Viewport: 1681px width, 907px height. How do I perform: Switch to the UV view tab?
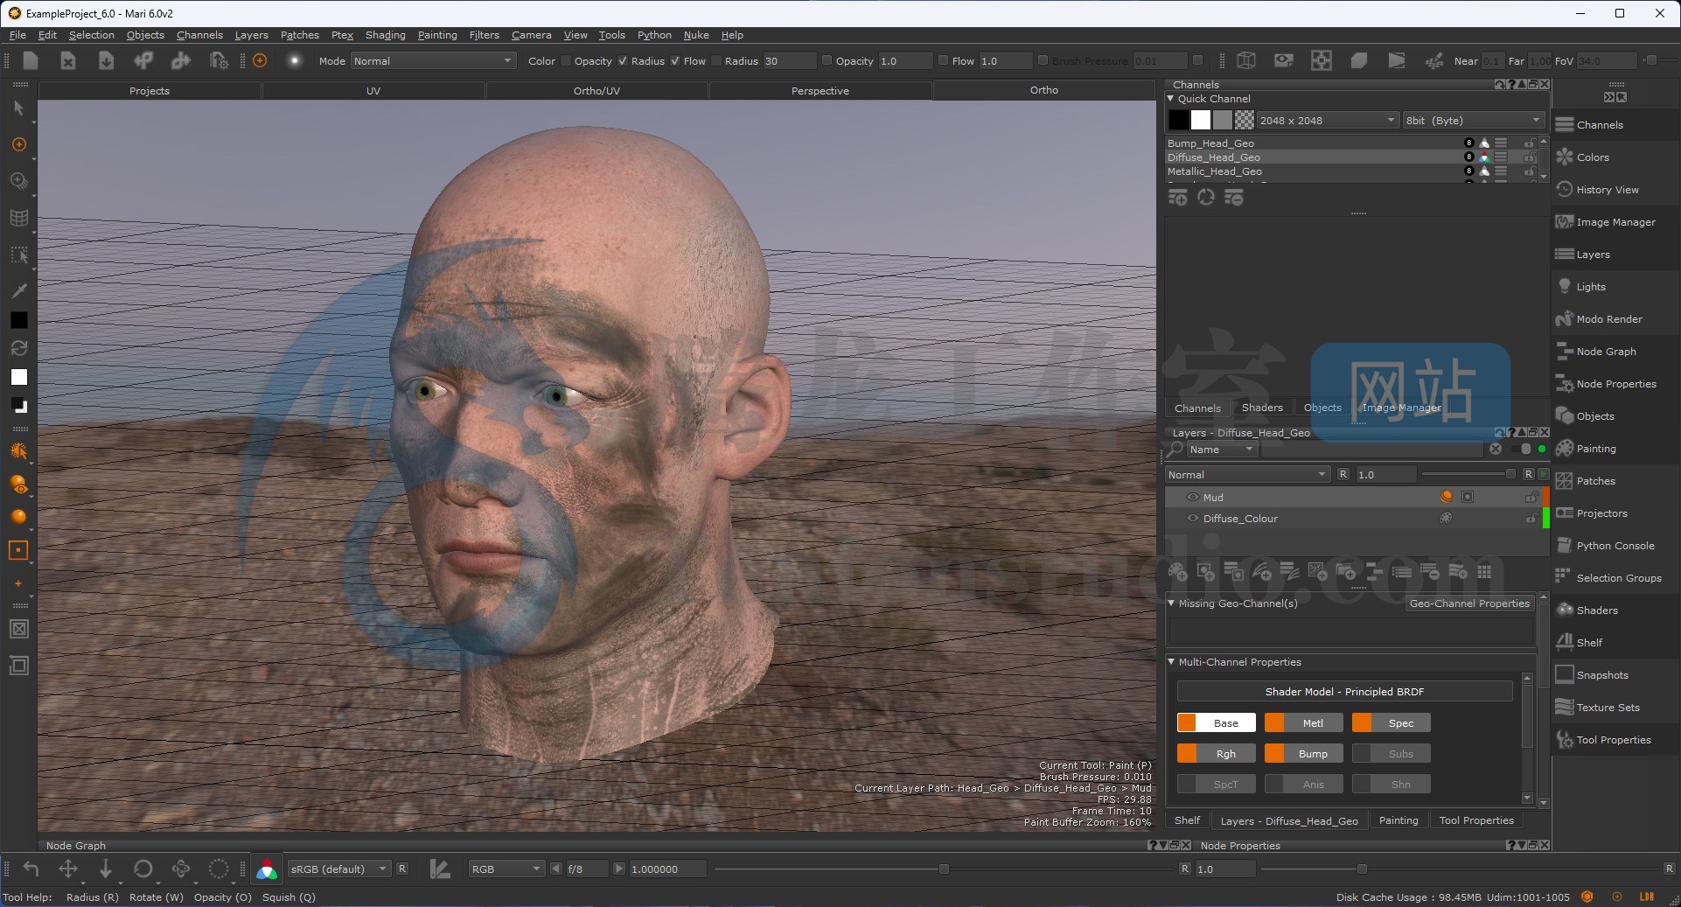373,90
